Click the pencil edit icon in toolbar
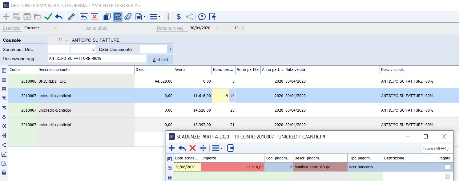Viewport: 459px width, 181px height. pos(71,17)
